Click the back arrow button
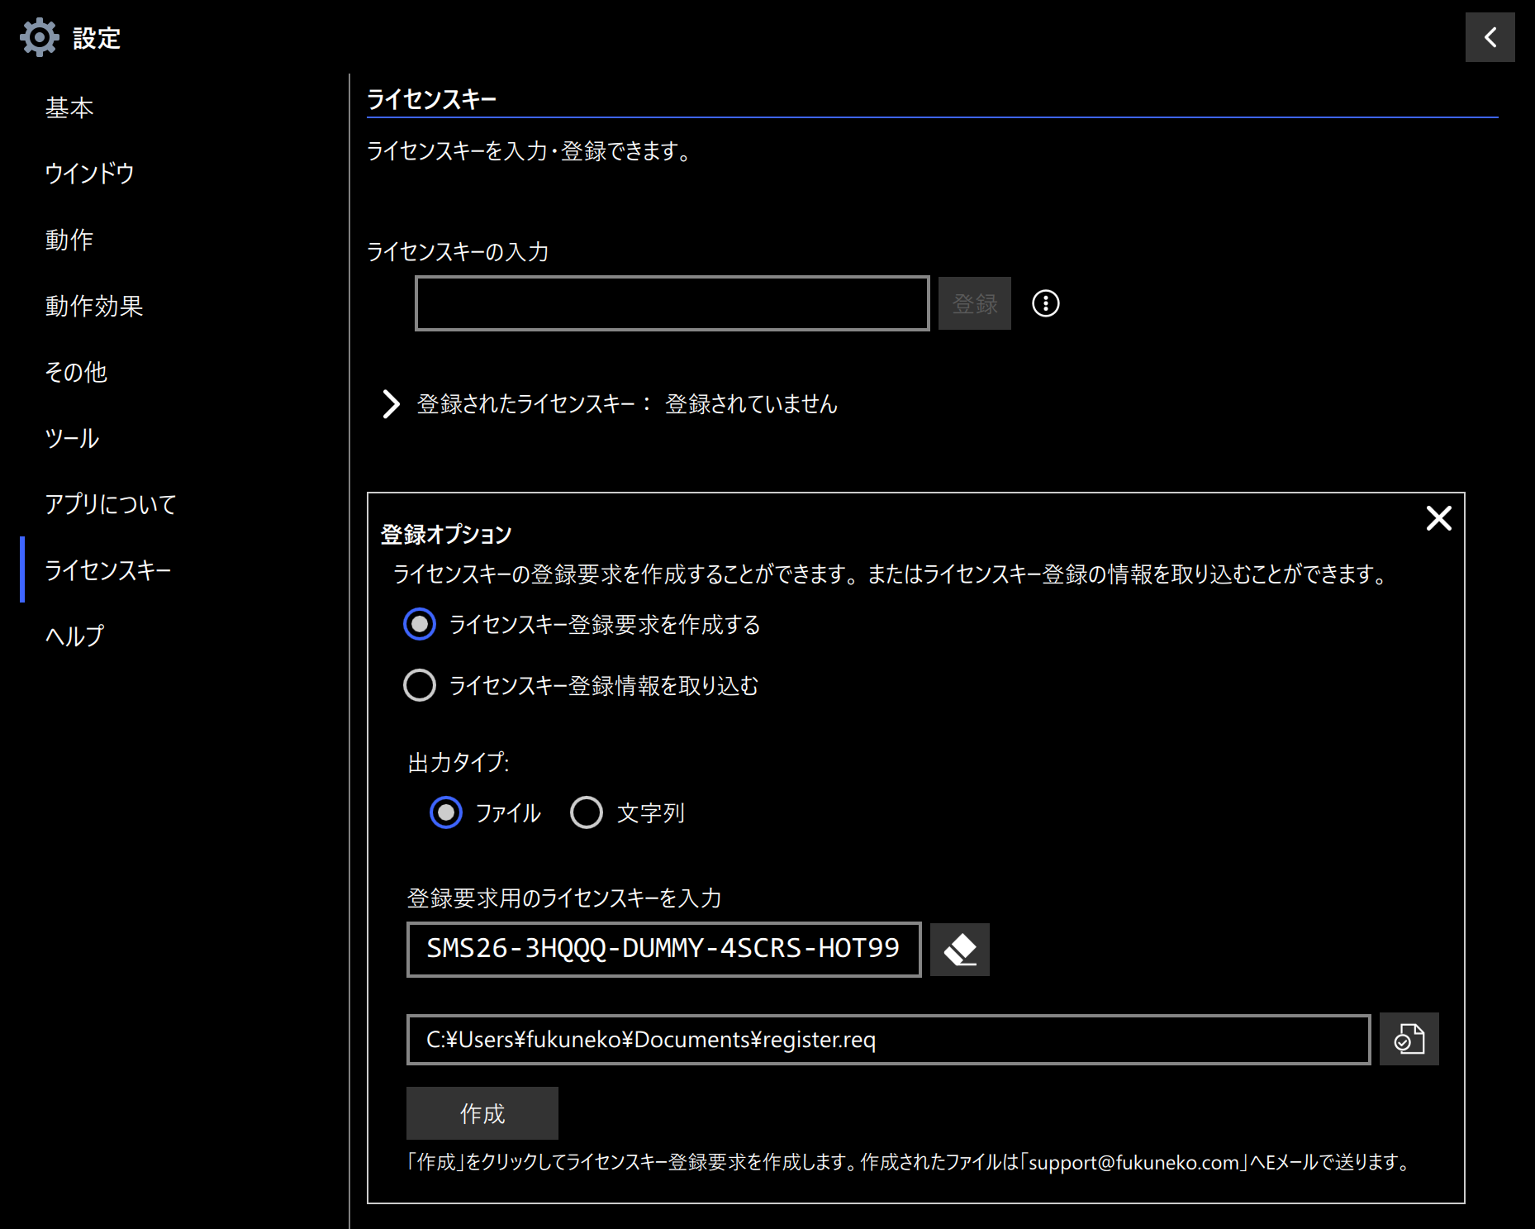 point(1490,37)
